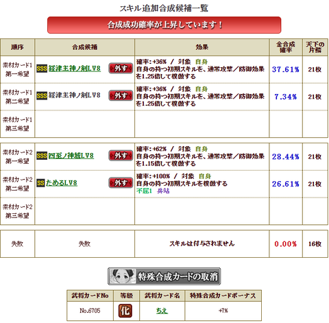
Task: Click card number No.6705
Action: coord(90,311)
